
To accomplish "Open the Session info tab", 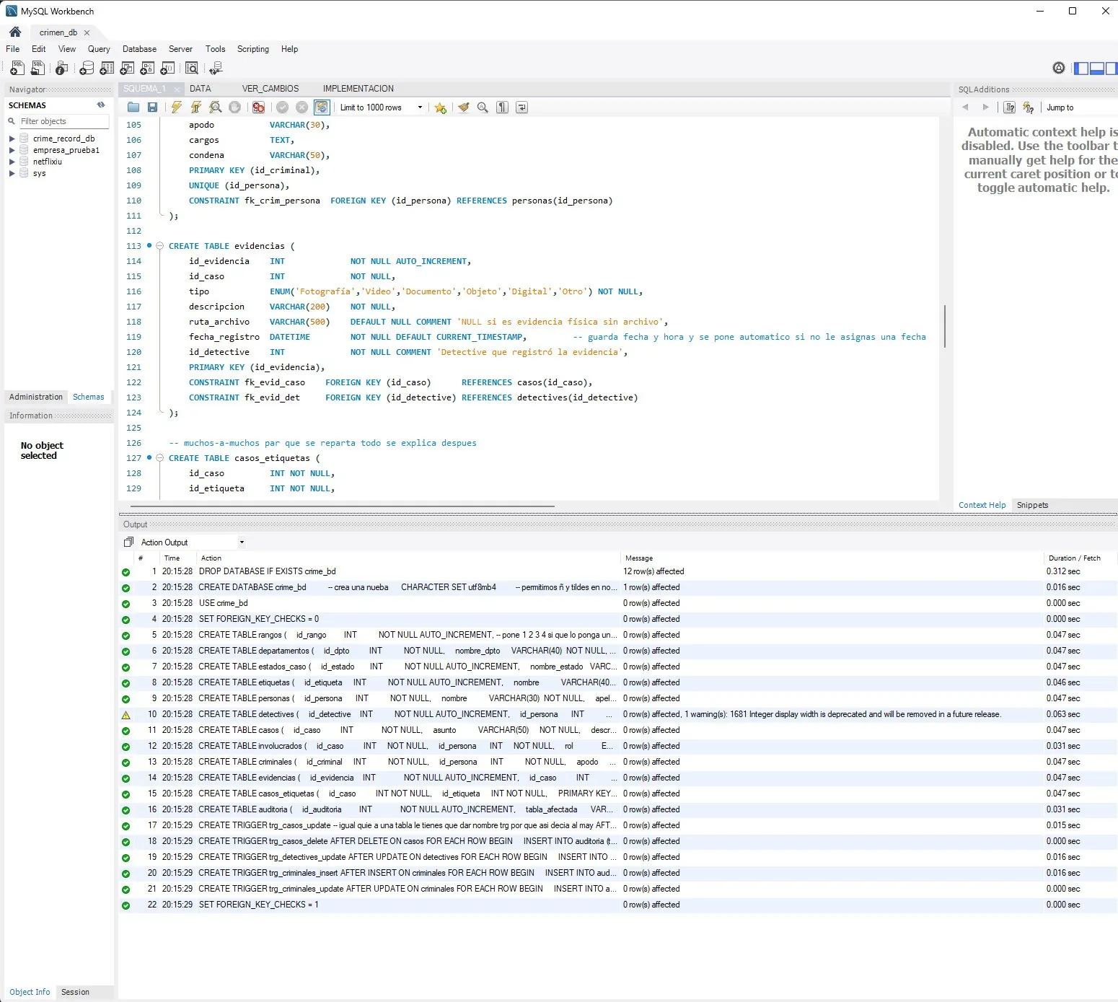I will coord(75,992).
